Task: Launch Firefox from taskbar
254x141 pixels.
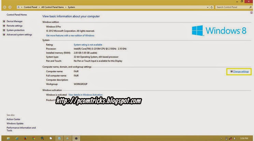Action: coord(25,138)
